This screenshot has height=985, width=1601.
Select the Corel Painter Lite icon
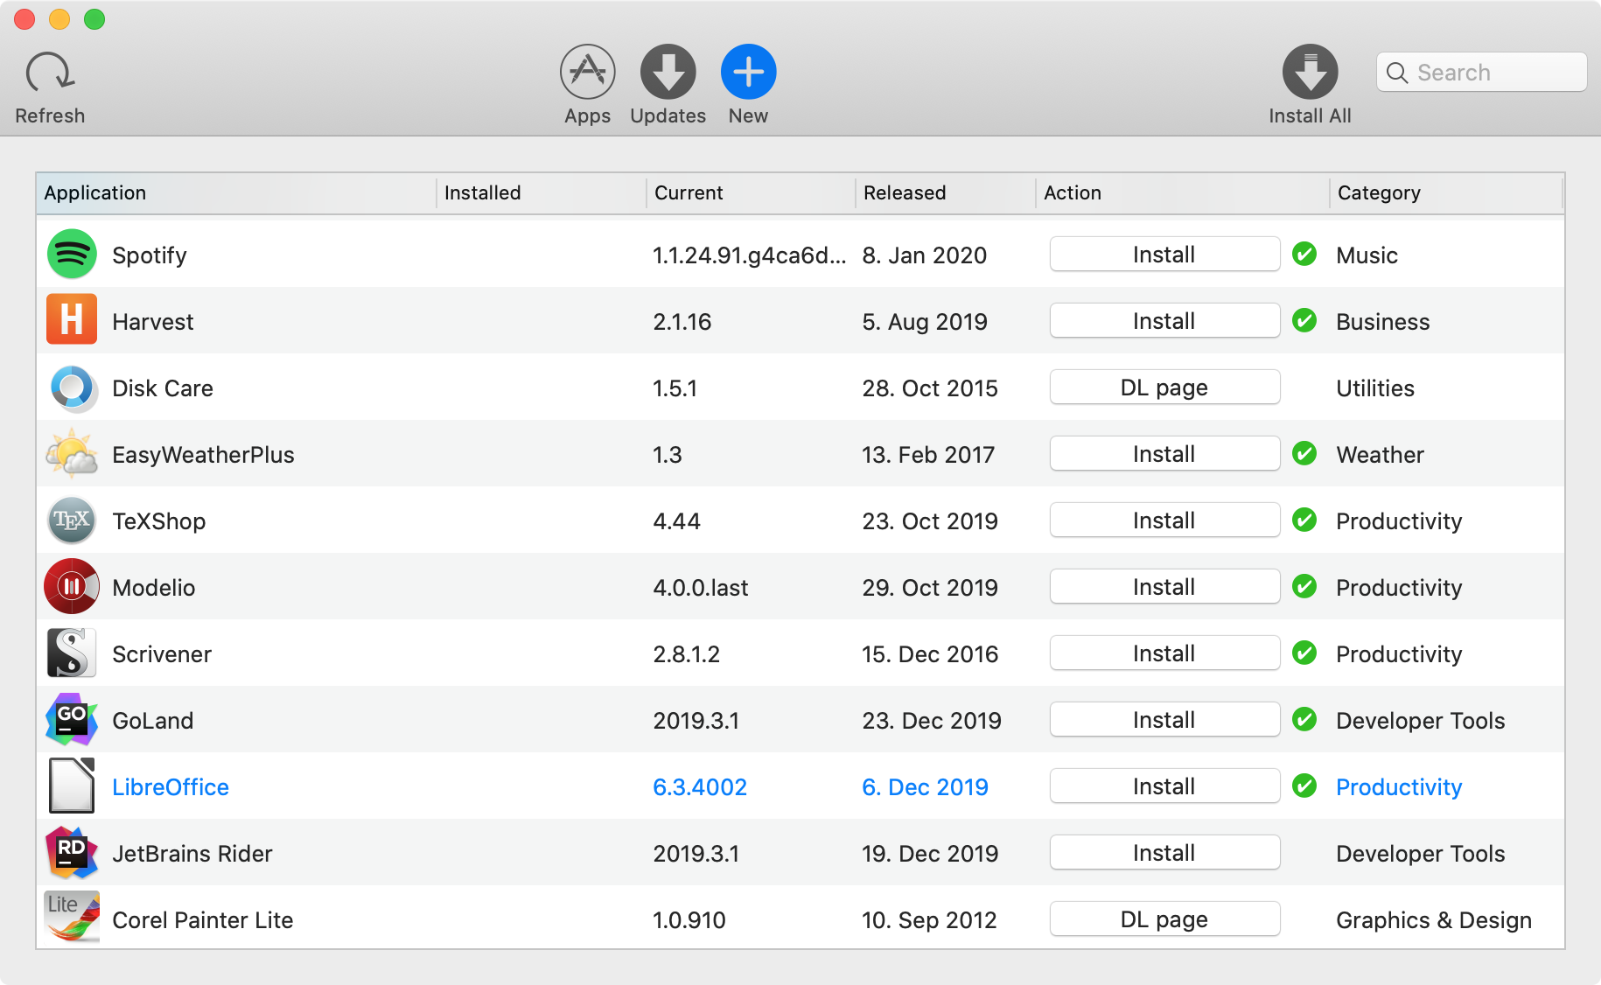(72, 918)
